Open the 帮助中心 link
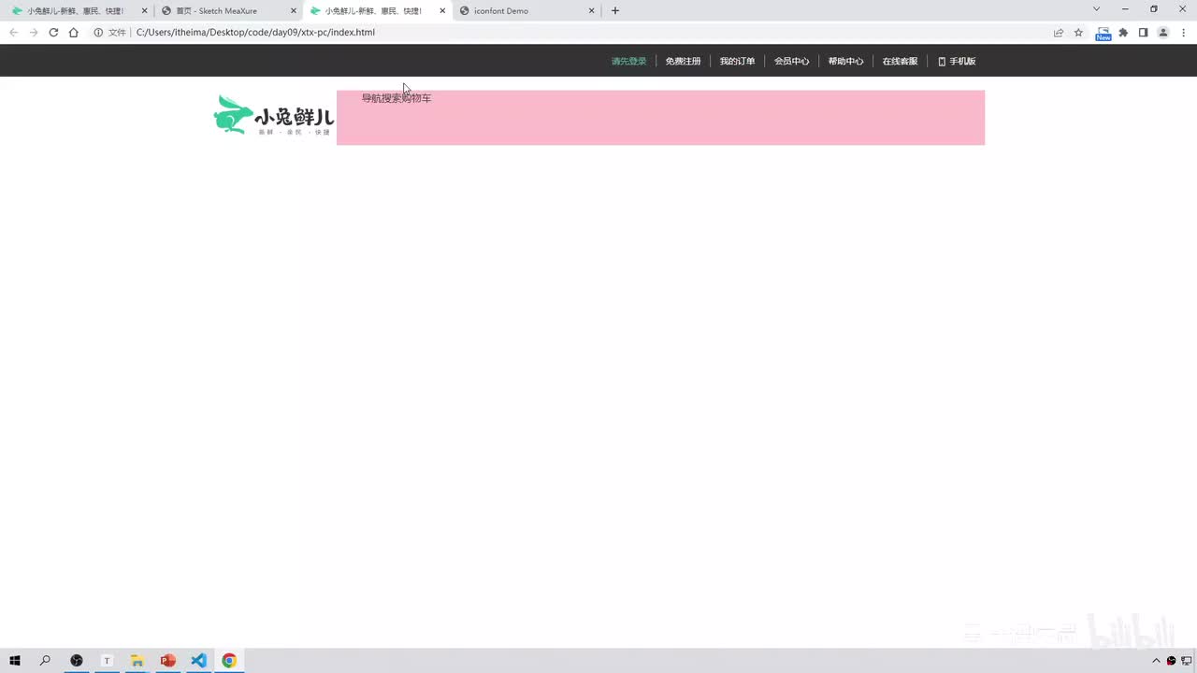This screenshot has width=1197, height=673. 845,62
